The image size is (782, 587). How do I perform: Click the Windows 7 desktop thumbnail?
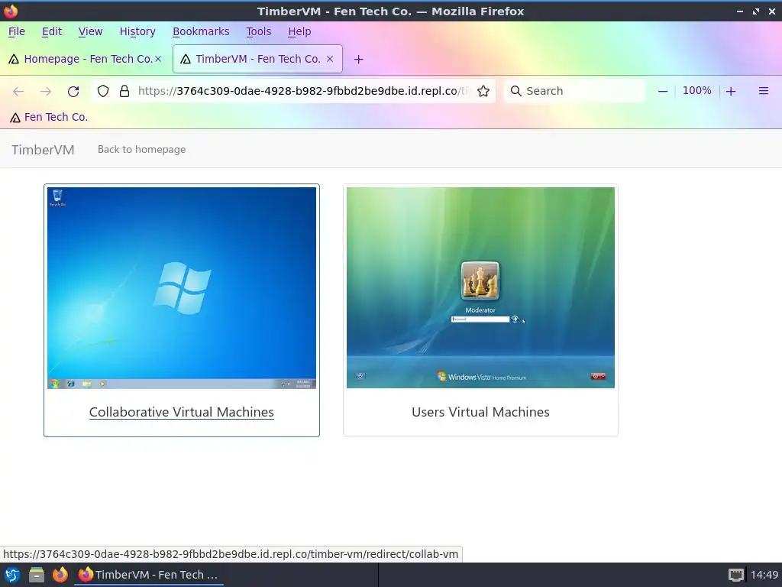coord(182,288)
